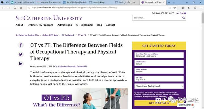The width and height of the screenshot is (204, 109).
Task: Share article via Twitter icon
Action: [x=21, y=54]
